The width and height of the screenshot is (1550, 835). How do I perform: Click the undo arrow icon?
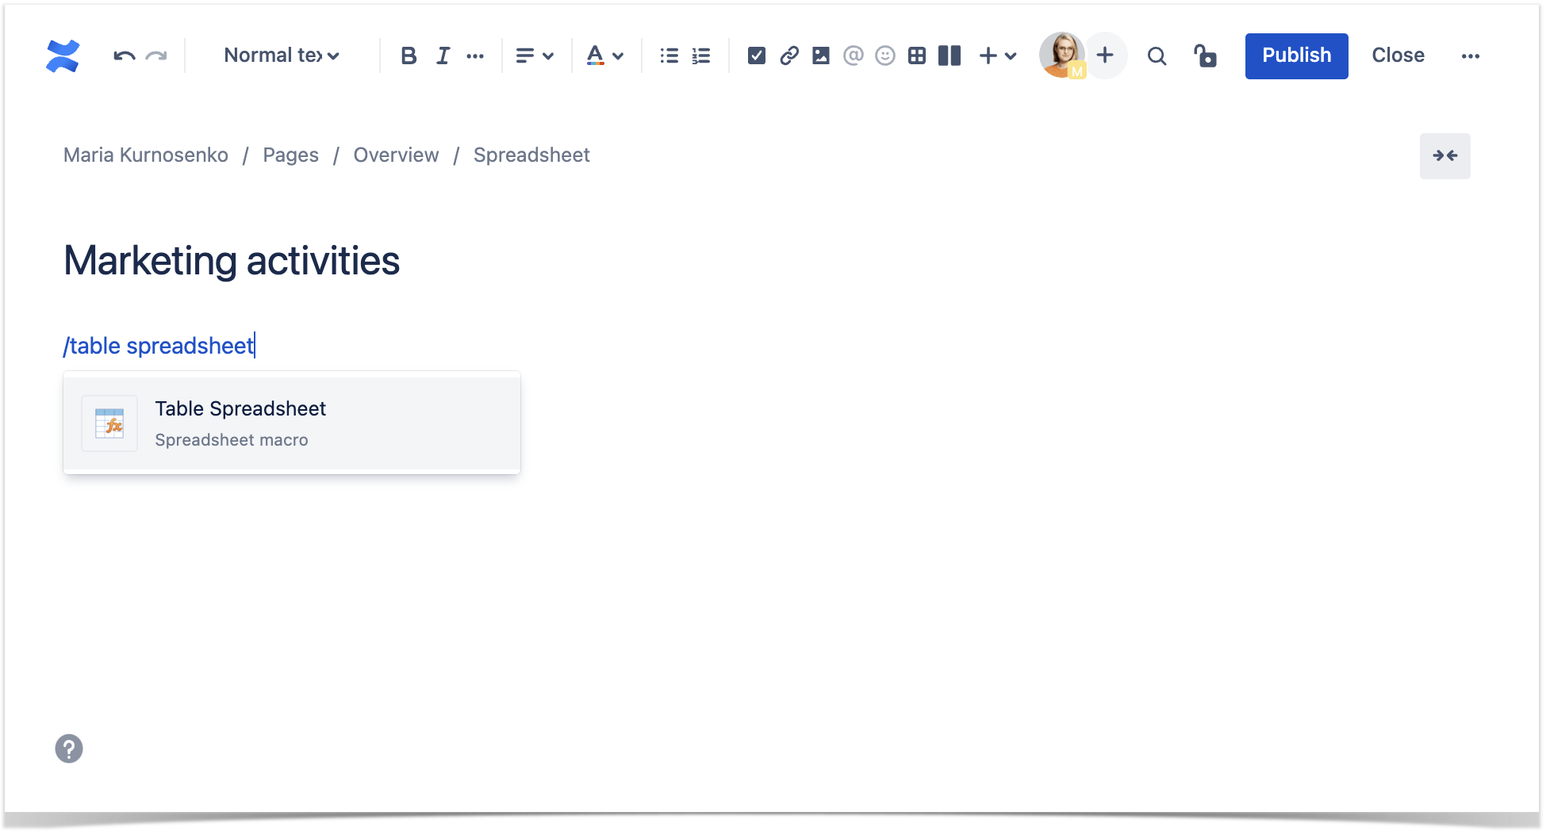point(124,56)
